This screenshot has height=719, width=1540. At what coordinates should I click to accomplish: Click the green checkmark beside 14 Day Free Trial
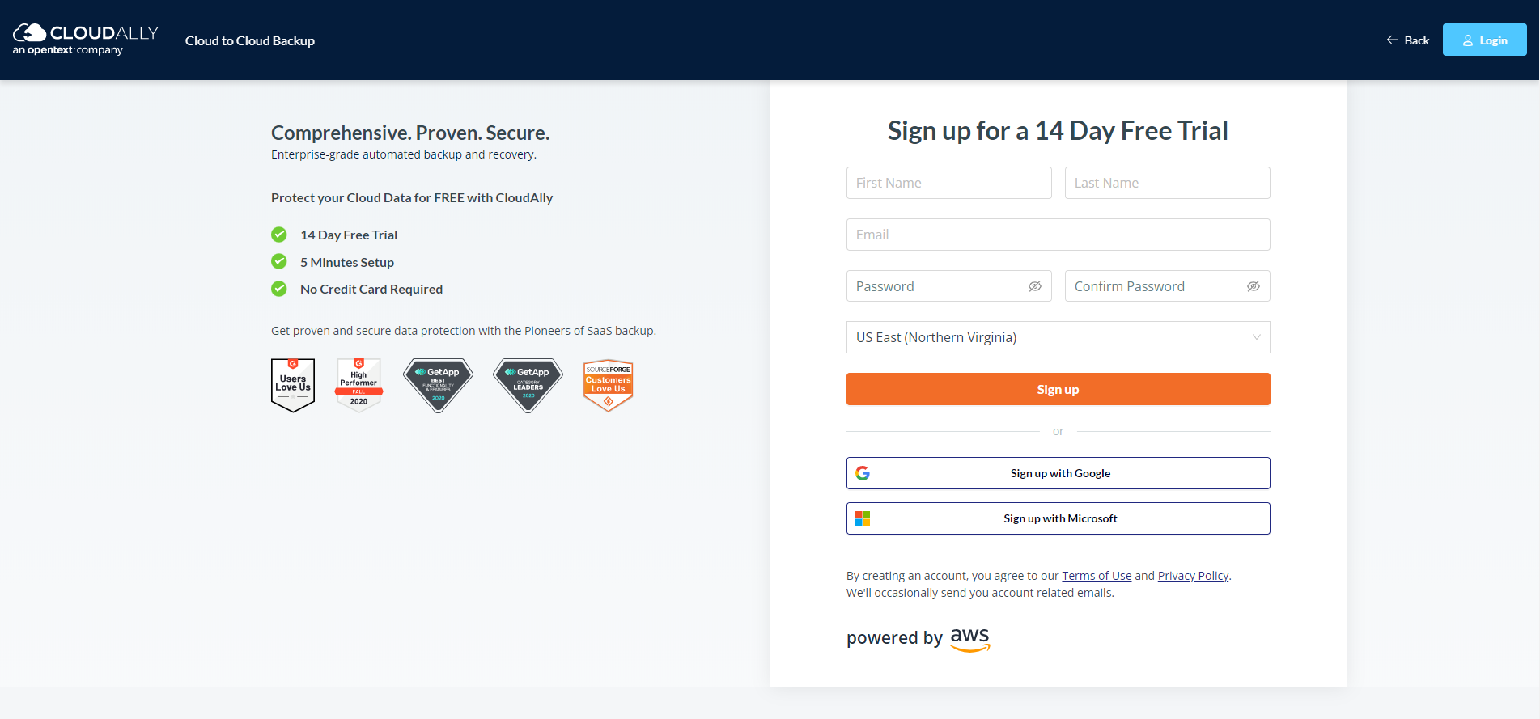(x=279, y=235)
